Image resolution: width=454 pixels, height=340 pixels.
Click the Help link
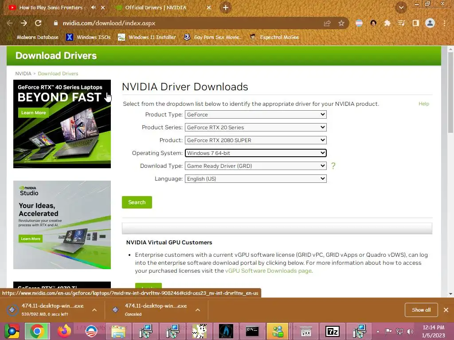[x=424, y=104]
